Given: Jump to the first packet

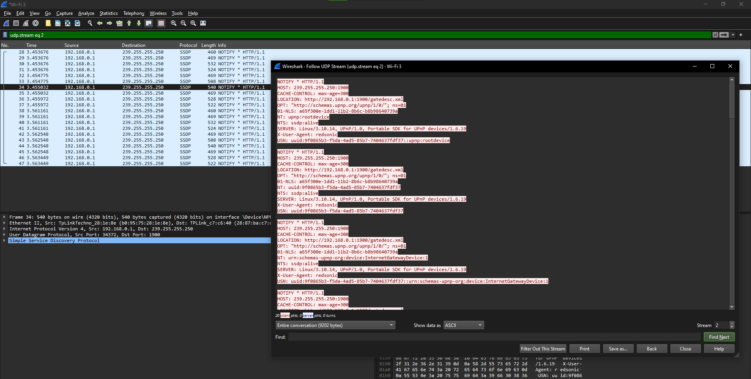Looking at the screenshot, I should (x=129, y=23).
